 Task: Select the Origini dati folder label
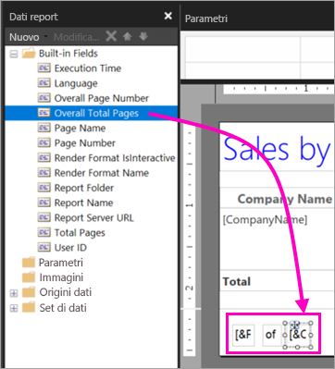pyautogui.click(x=66, y=292)
